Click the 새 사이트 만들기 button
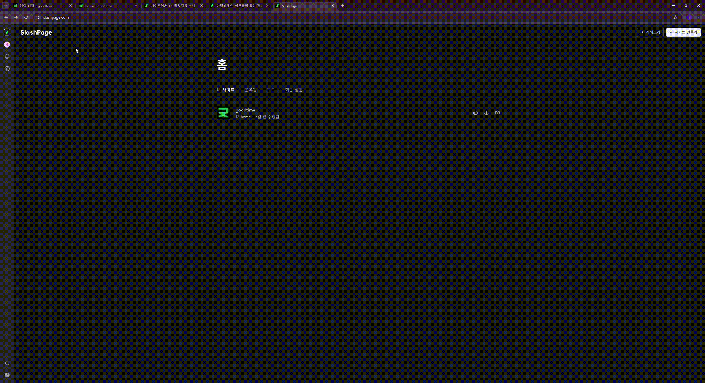Viewport: 705px width, 383px height. click(x=683, y=32)
